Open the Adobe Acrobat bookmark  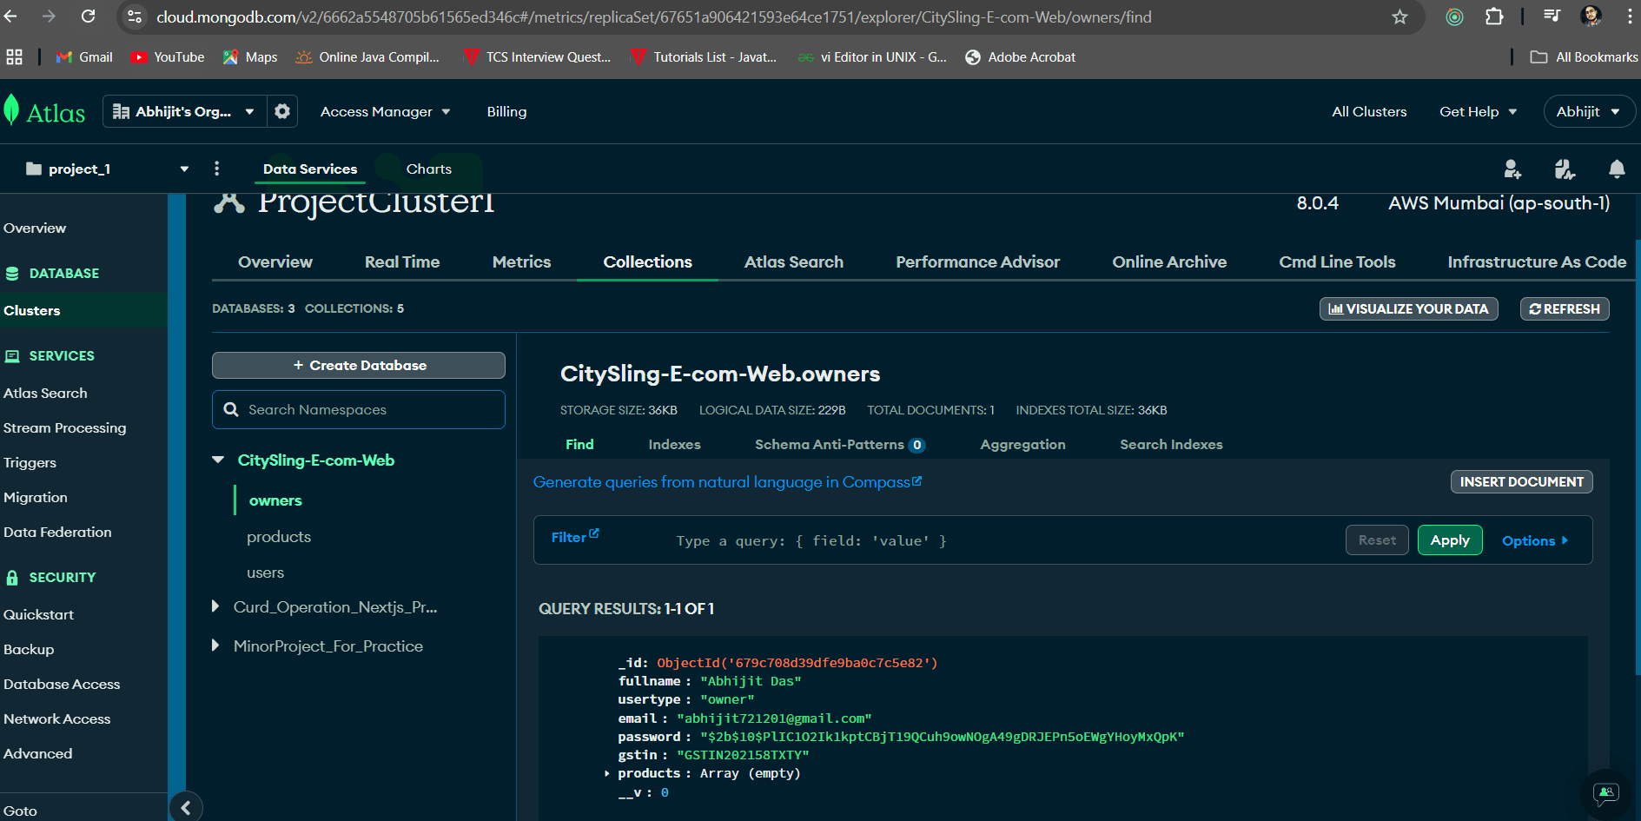1020,56
